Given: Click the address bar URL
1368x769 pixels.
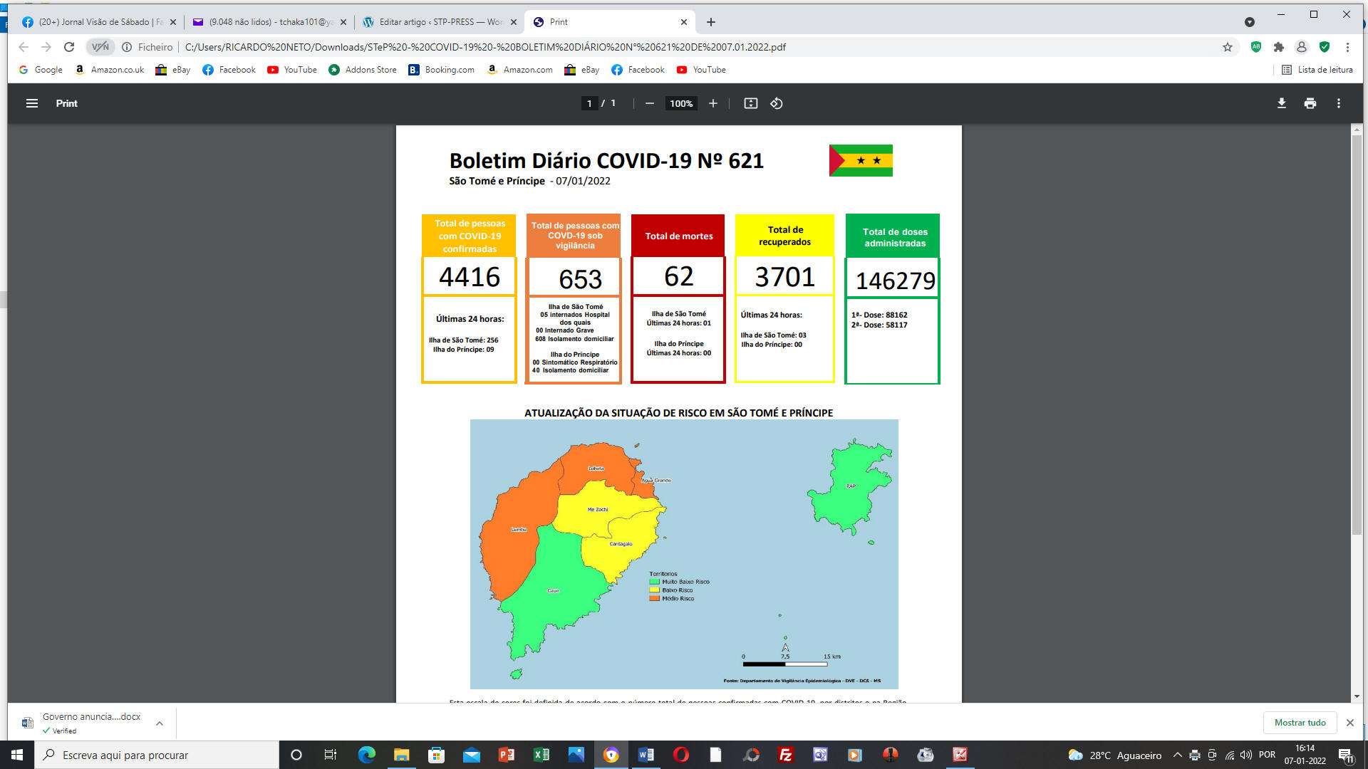Looking at the screenshot, I should coord(485,47).
